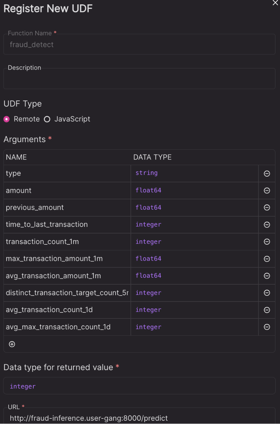Remove the "avg_max_transaction_count_1d" argument
280x424 pixels.
click(267, 327)
